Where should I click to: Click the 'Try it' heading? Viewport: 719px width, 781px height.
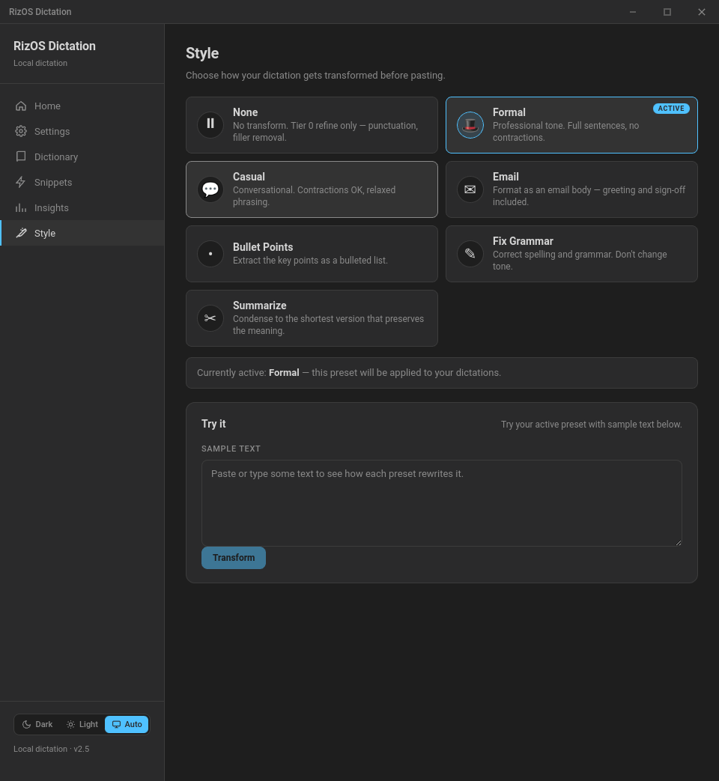[213, 424]
